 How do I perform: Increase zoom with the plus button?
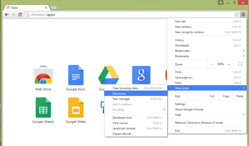(229, 64)
